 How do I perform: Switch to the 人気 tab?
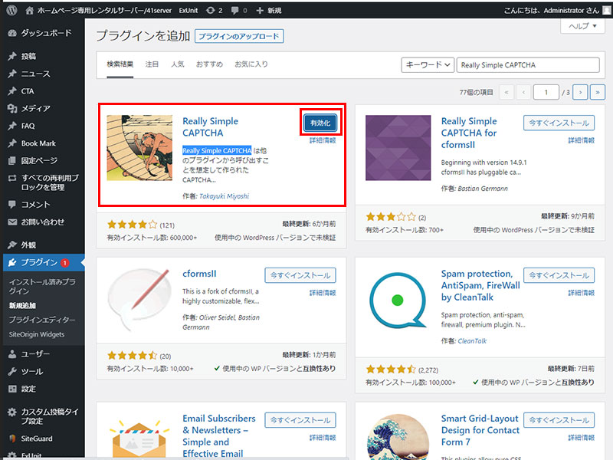coord(177,64)
